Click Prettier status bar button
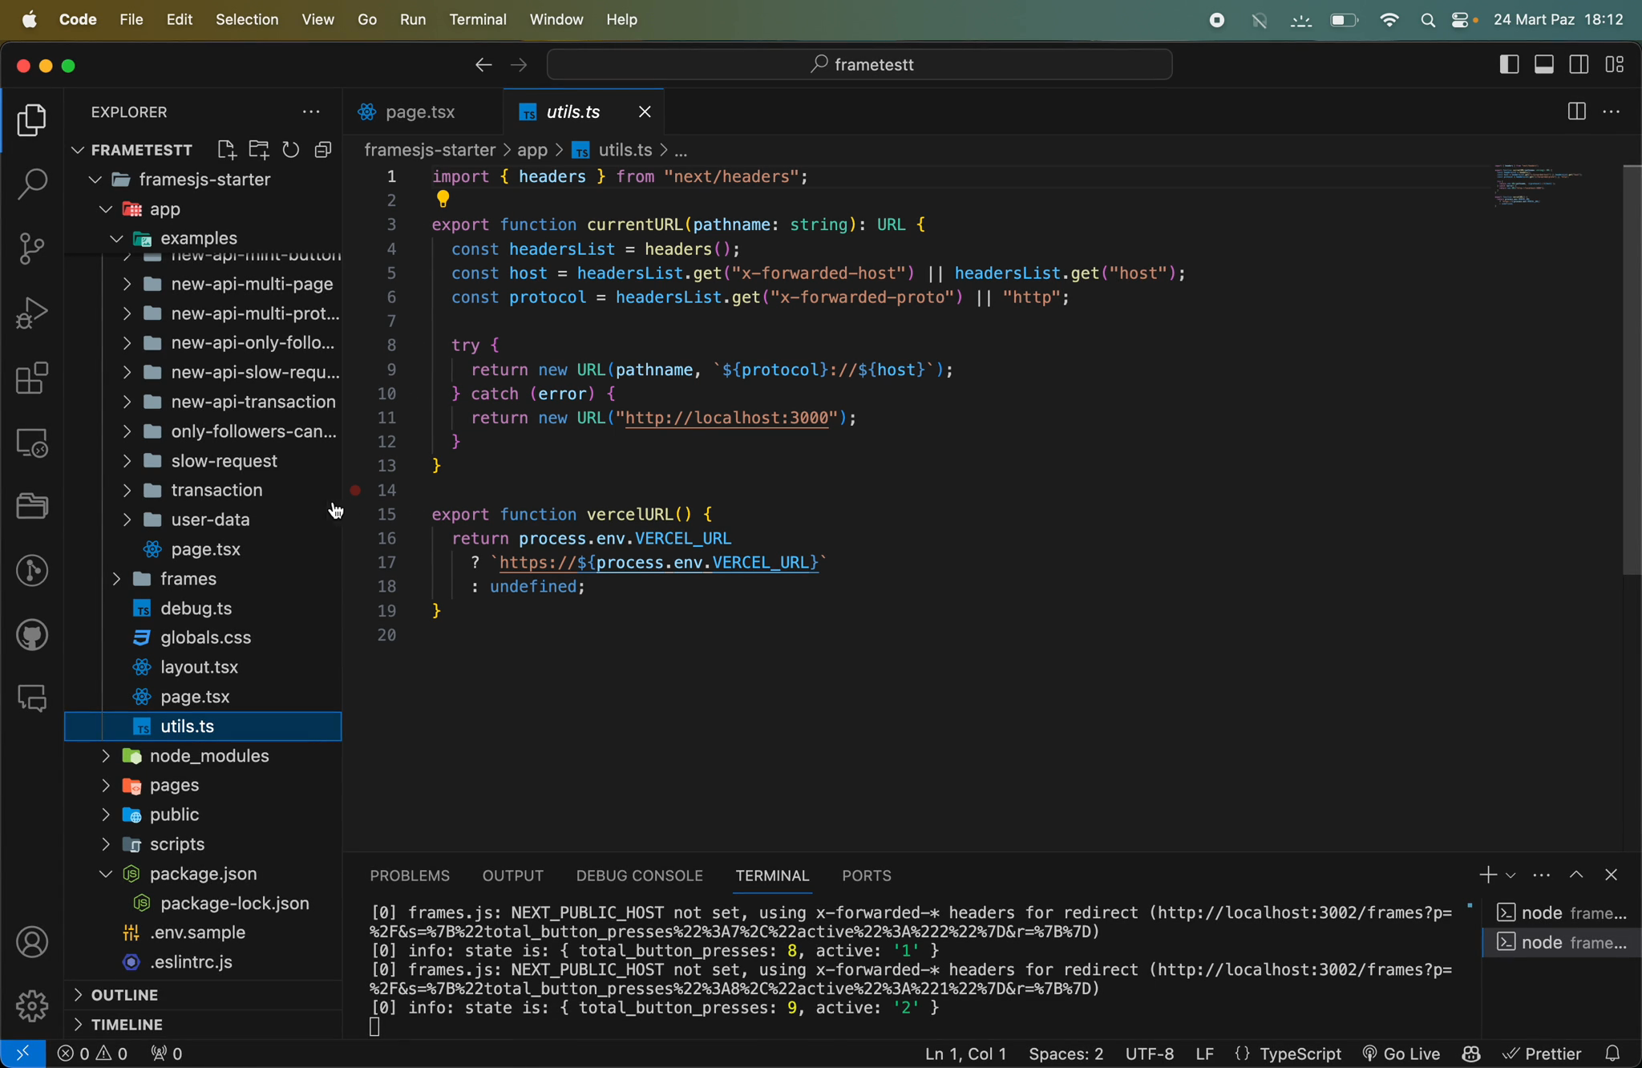This screenshot has height=1068, width=1642. click(x=1542, y=1053)
